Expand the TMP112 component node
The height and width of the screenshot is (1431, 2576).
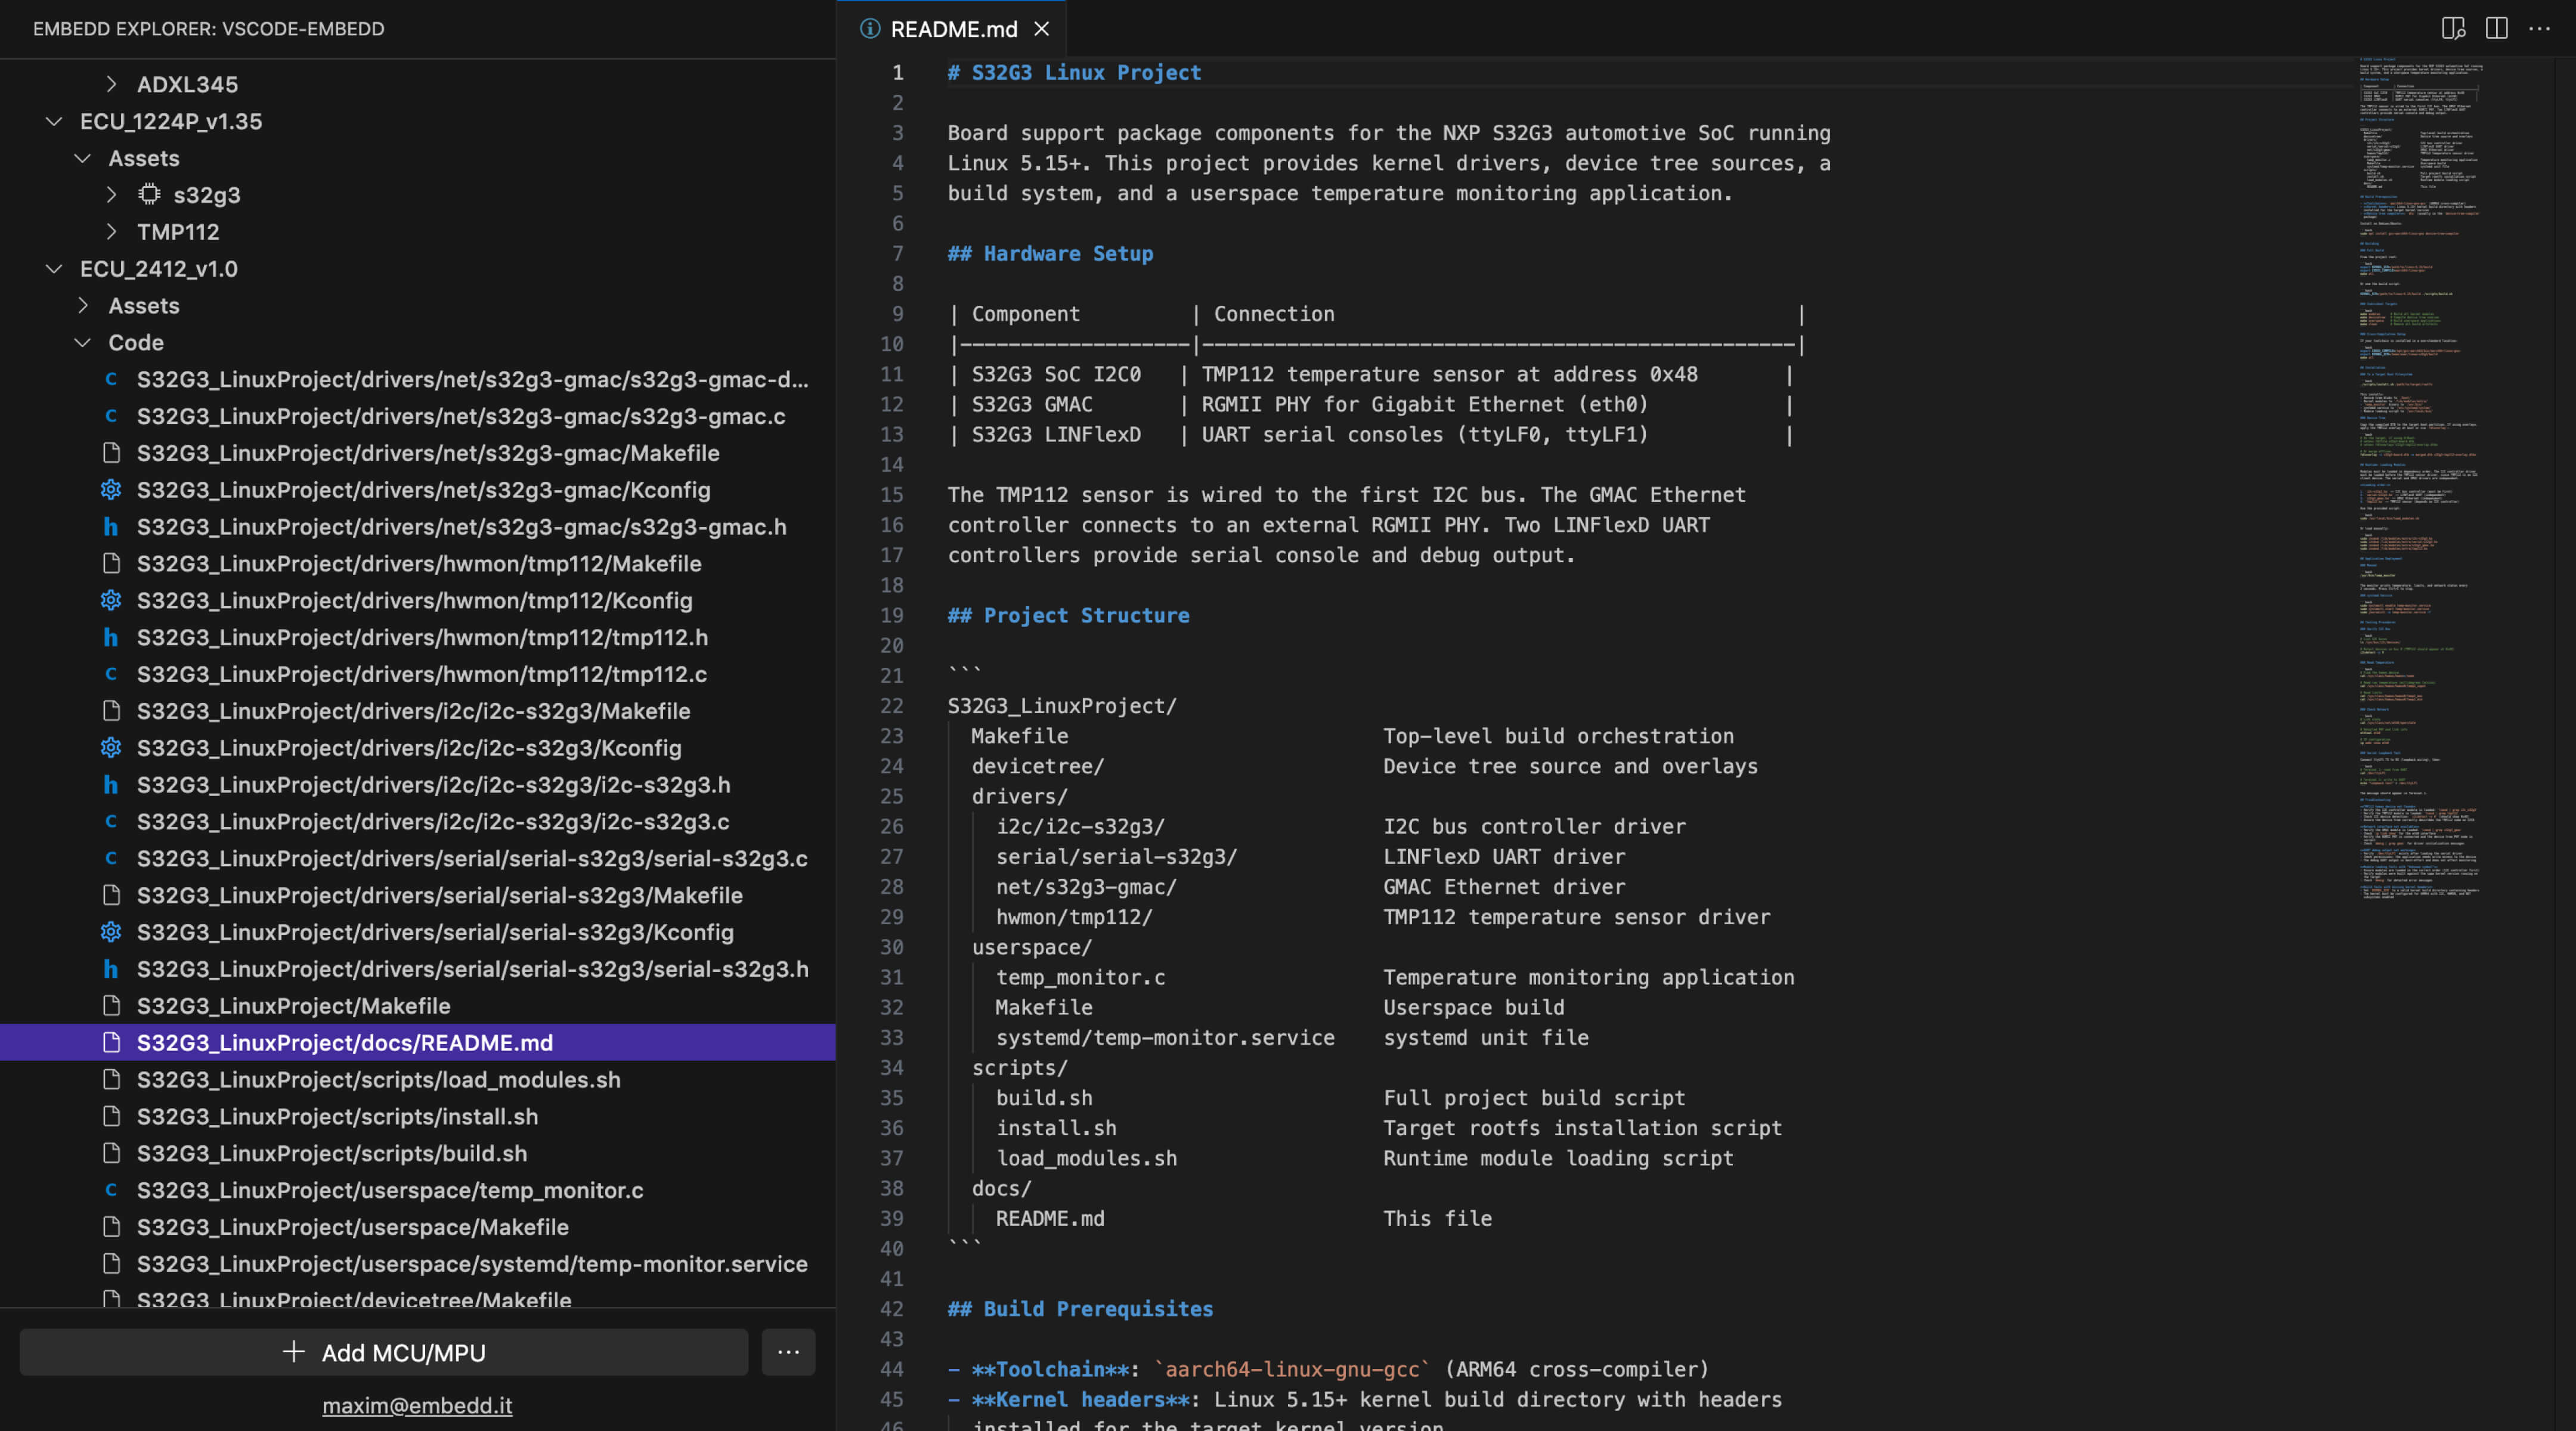pyautogui.click(x=111, y=231)
